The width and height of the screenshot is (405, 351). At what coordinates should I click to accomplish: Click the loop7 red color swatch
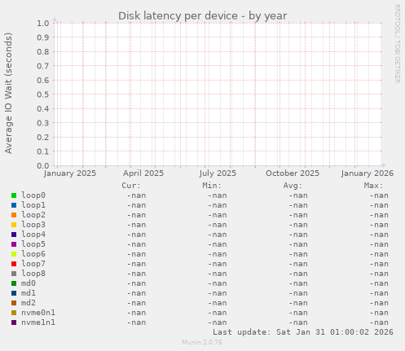(14, 264)
